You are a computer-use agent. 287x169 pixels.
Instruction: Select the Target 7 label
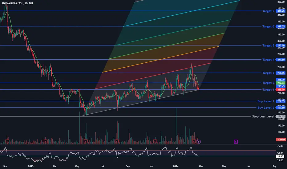268,11
